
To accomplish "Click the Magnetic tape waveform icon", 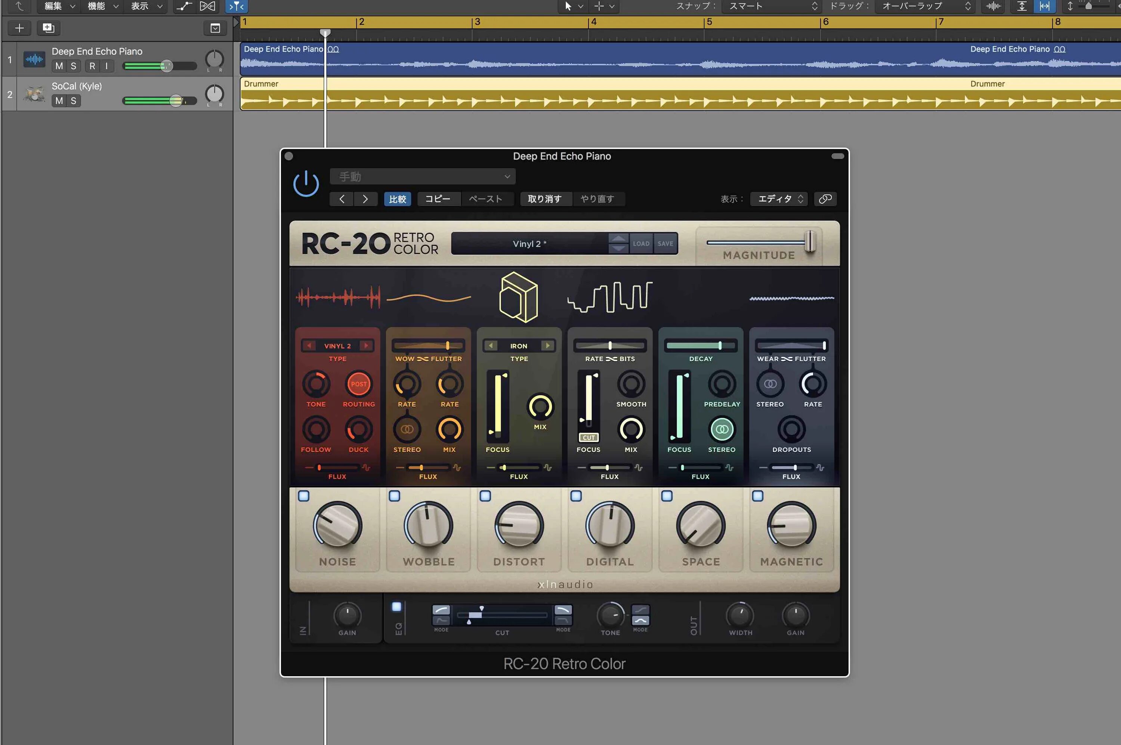I will (792, 299).
